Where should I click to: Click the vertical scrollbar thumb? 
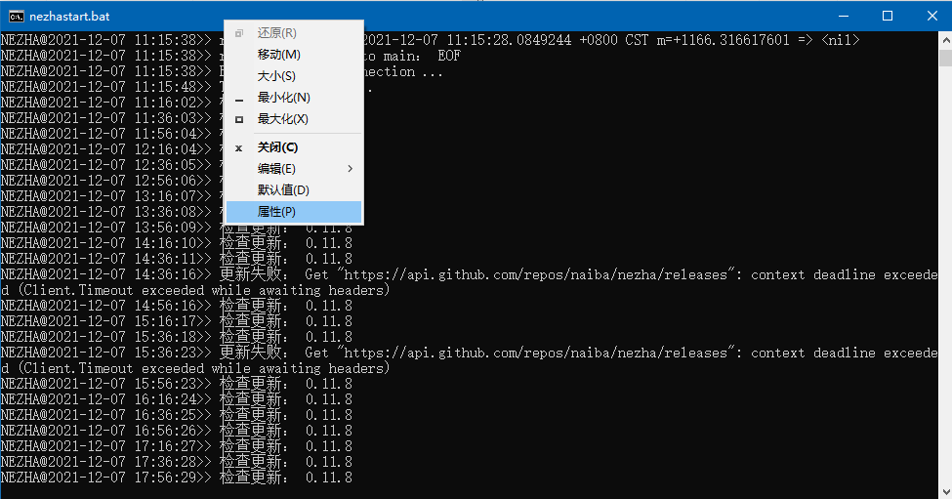945,58
